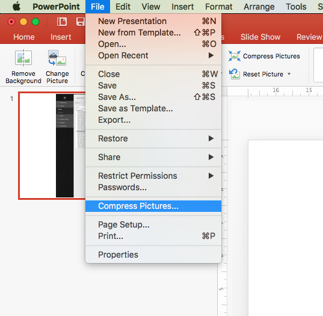Screen dimensions: 323x316
Task: Expand the Share submenu
Action: [153, 157]
